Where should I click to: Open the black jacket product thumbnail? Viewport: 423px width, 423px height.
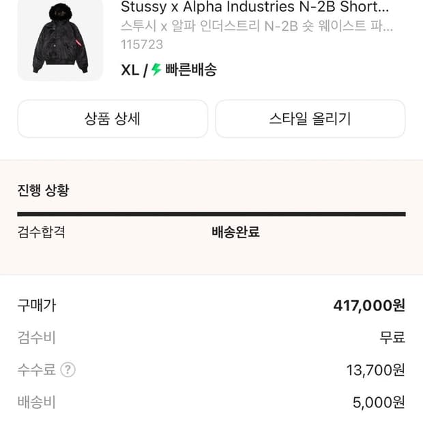60,41
